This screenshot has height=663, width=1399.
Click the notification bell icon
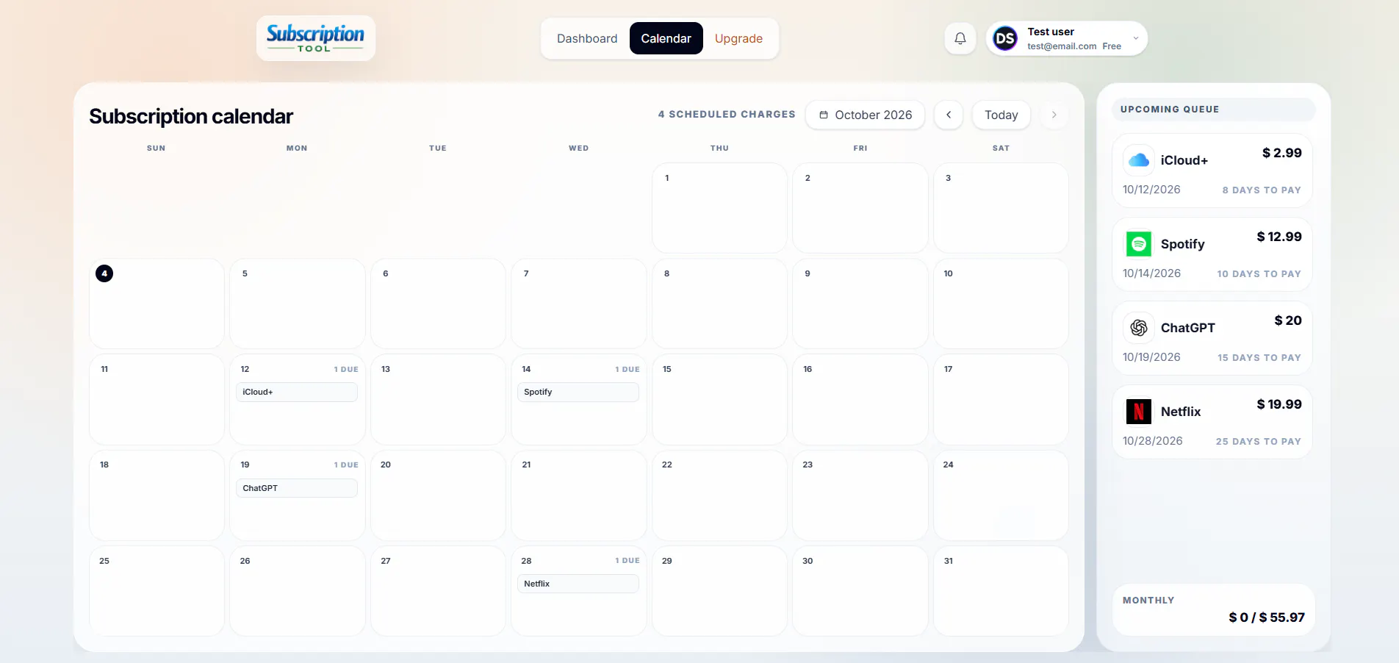click(960, 38)
